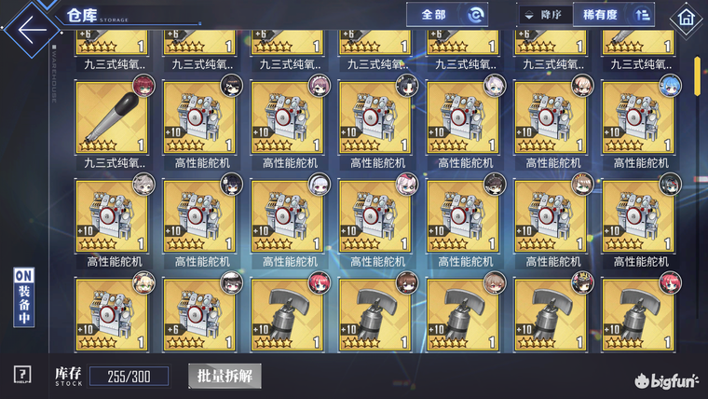The height and width of the screenshot is (399, 708).
Task: Tap the blue-haired character avatar on 高性能舵机
Action: click(x=670, y=86)
